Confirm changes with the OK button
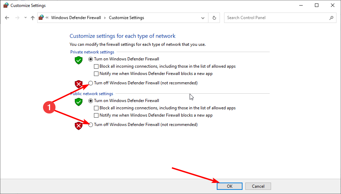The width and height of the screenshot is (341, 194). pyautogui.click(x=230, y=186)
